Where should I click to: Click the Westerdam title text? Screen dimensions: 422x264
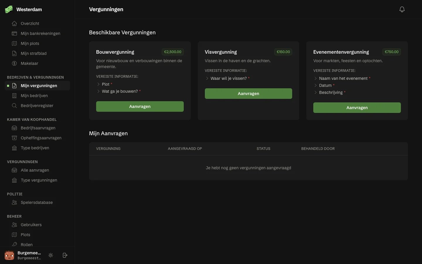coord(29,9)
